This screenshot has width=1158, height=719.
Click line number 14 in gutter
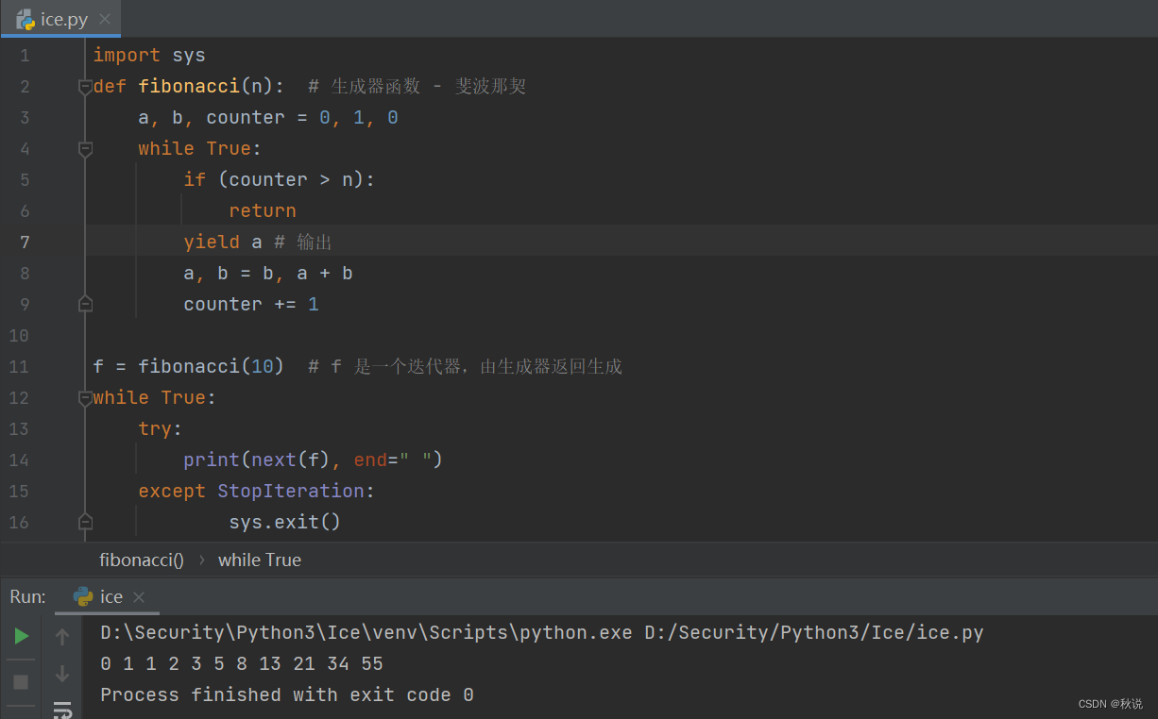pyautogui.click(x=19, y=460)
